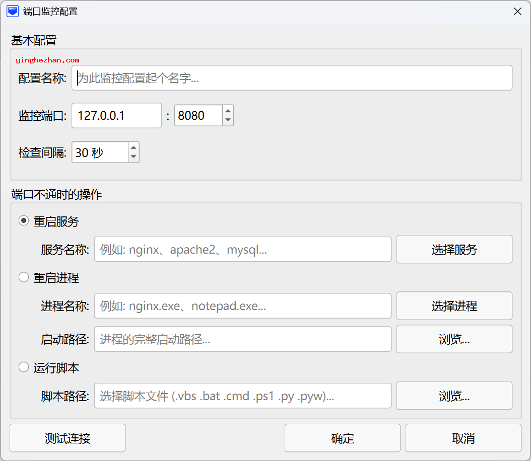Click the 测试连接 button

(68, 438)
